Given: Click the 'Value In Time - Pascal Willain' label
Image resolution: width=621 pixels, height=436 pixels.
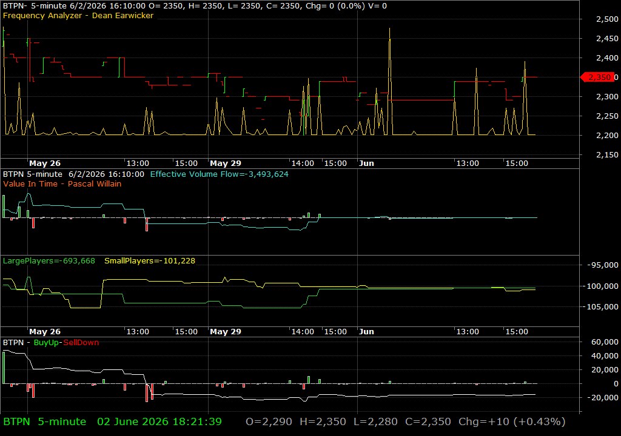Looking at the screenshot, I should click(x=62, y=183).
